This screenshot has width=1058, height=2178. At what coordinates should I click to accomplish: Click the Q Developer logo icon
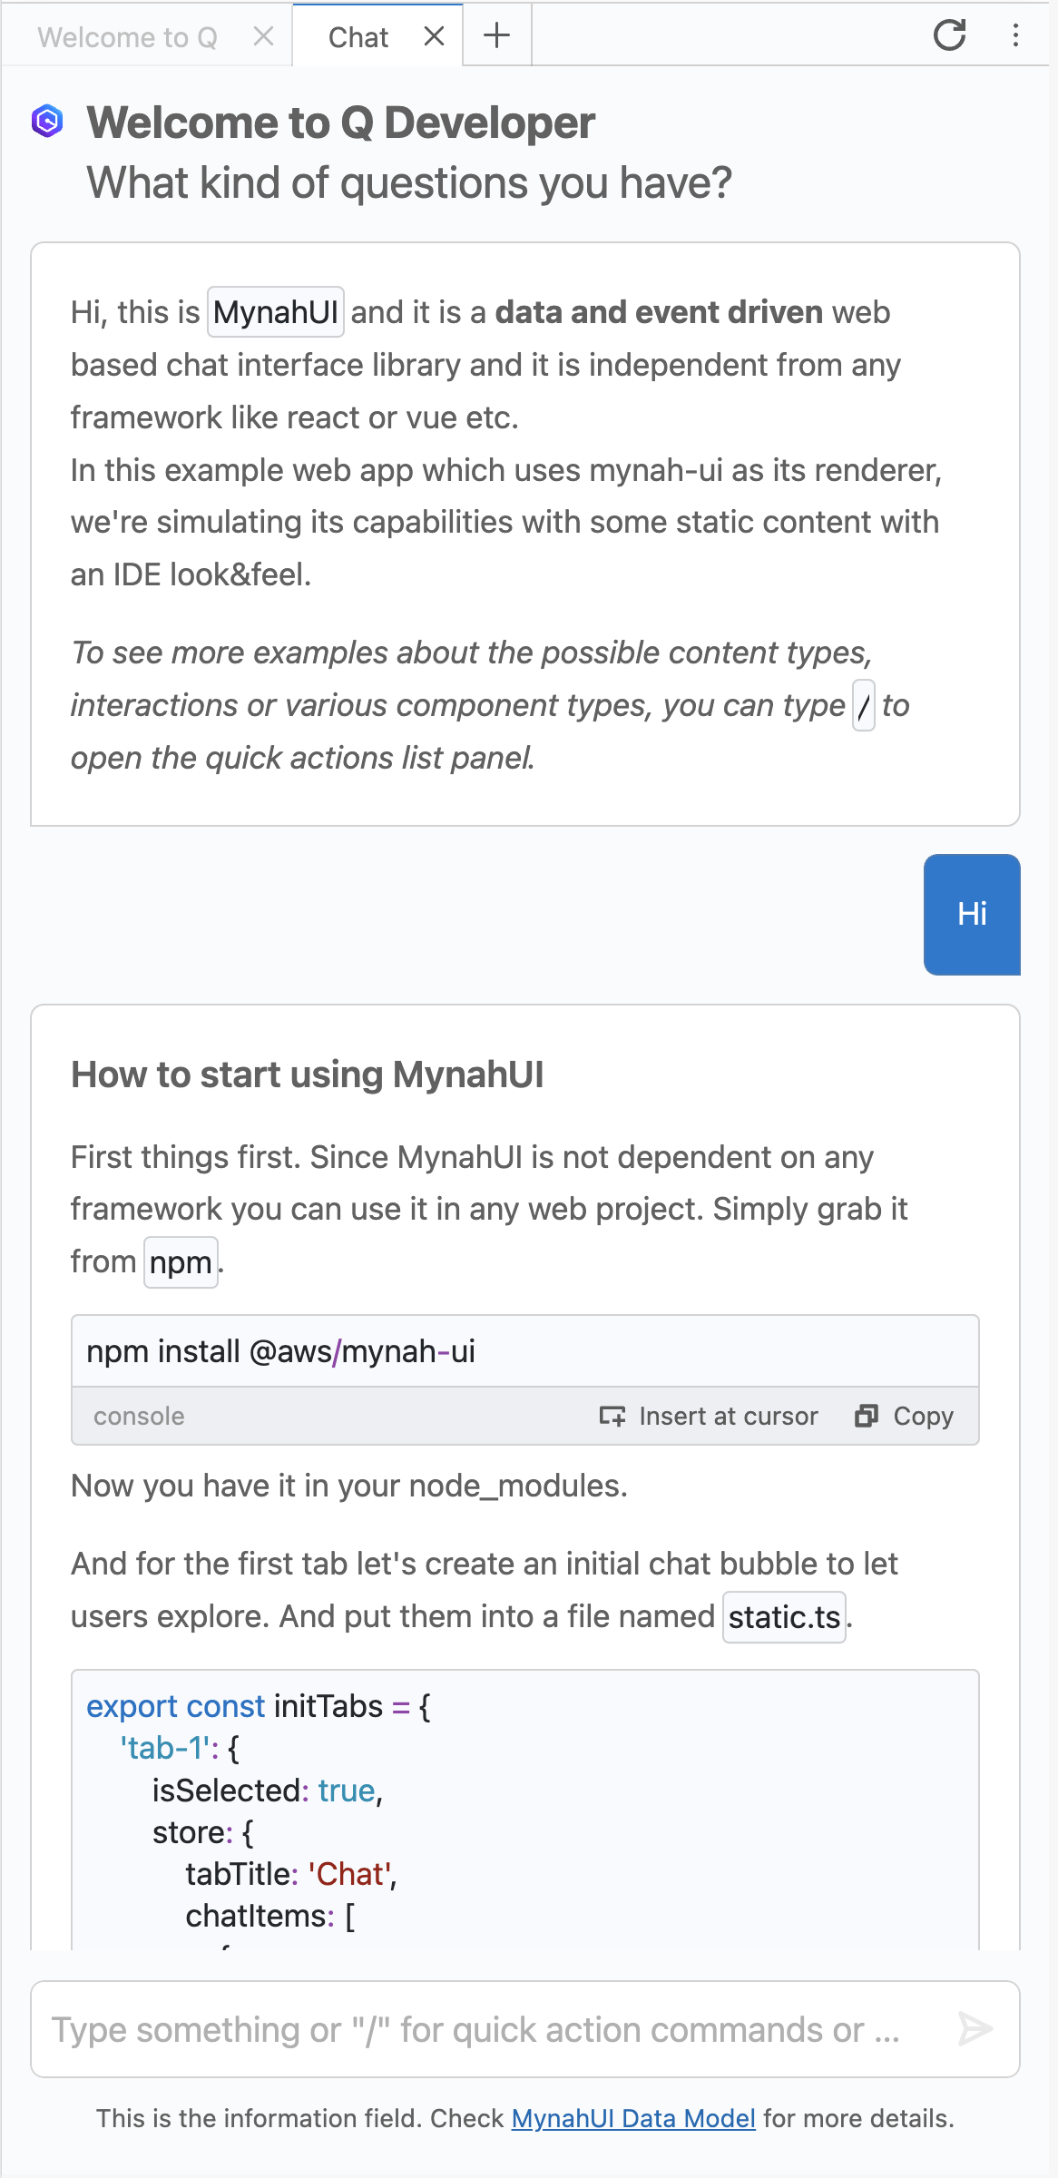point(47,121)
